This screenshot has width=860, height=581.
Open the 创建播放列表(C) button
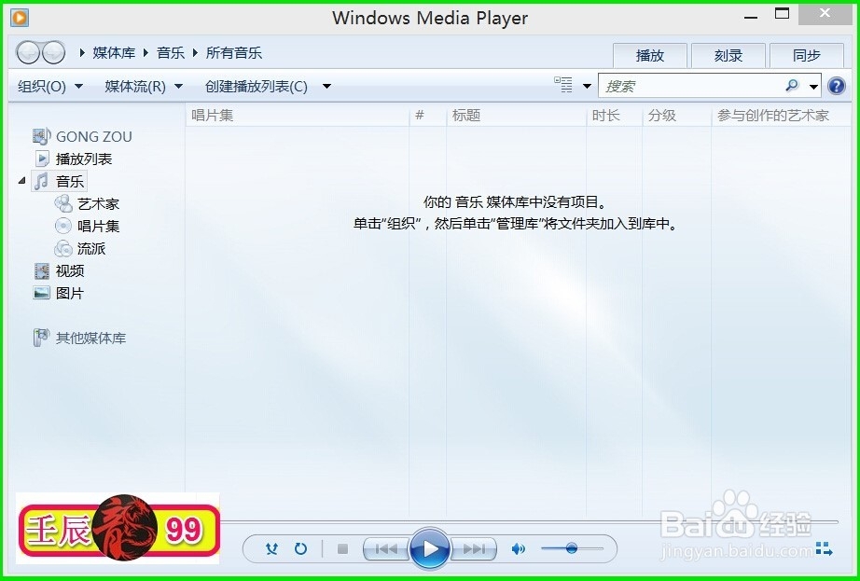257,86
